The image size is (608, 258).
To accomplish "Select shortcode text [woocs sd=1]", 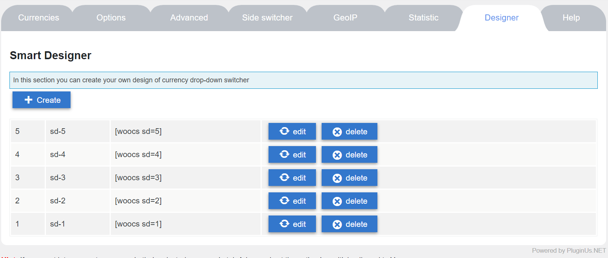I will coord(138,224).
